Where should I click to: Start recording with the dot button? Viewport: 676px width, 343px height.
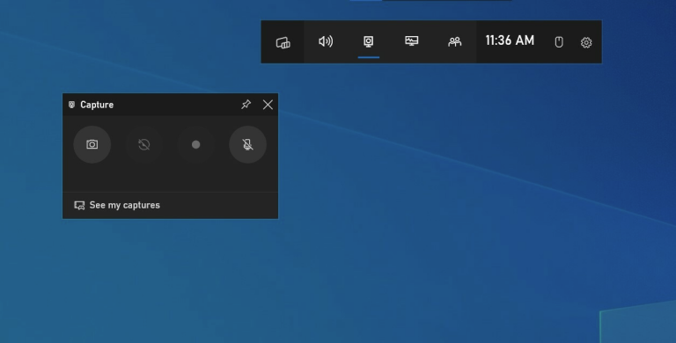point(195,144)
